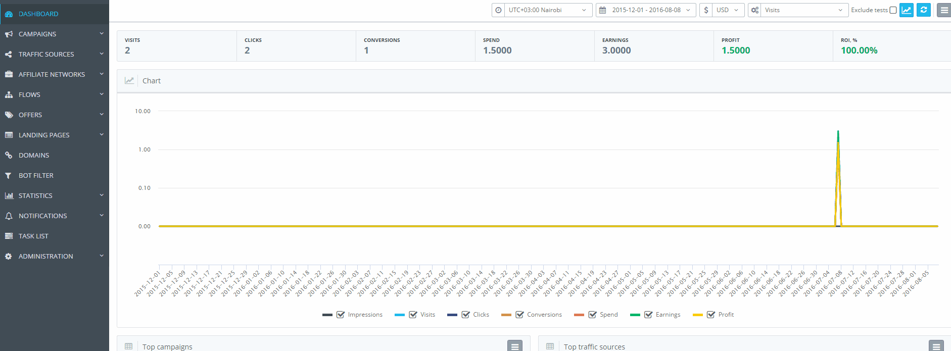Uncheck the Impressions series checkbox
Viewport: 951px width, 351px height.
341,315
